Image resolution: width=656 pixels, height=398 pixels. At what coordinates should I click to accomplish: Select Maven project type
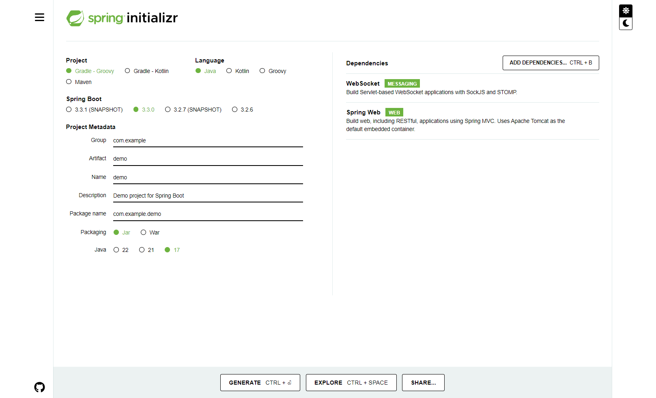click(x=79, y=82)
